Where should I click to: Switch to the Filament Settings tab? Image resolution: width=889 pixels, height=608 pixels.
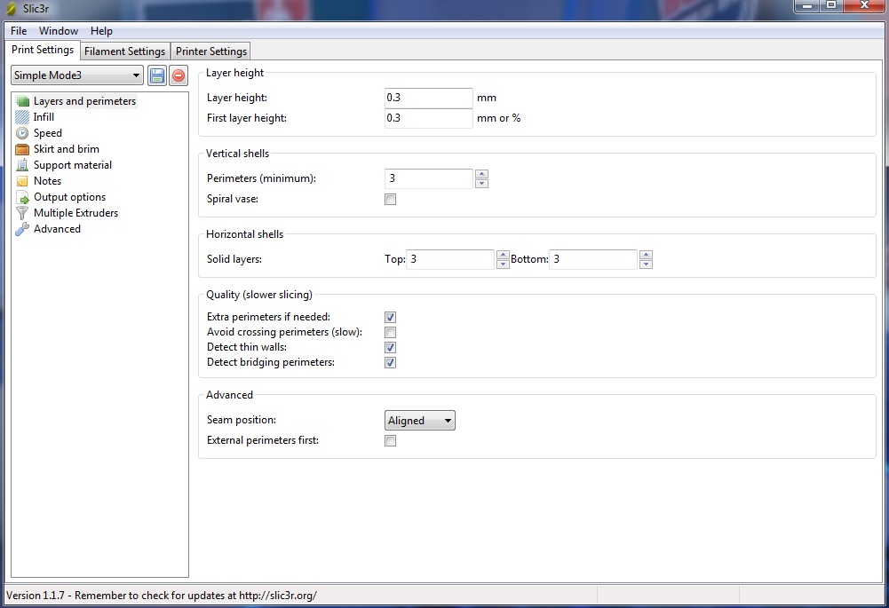pyautogui.click(x=124, y=51)
